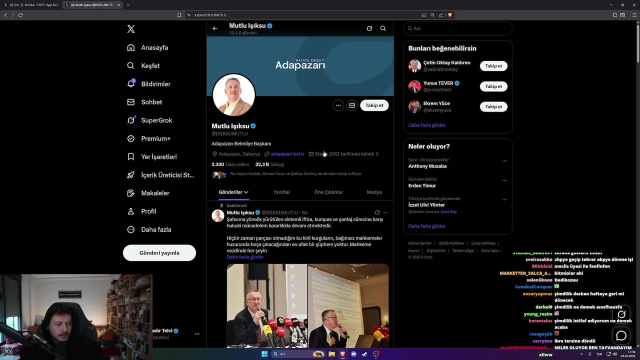Expand post with Daha fazla göster
The image size is (640, 360).
245,257
